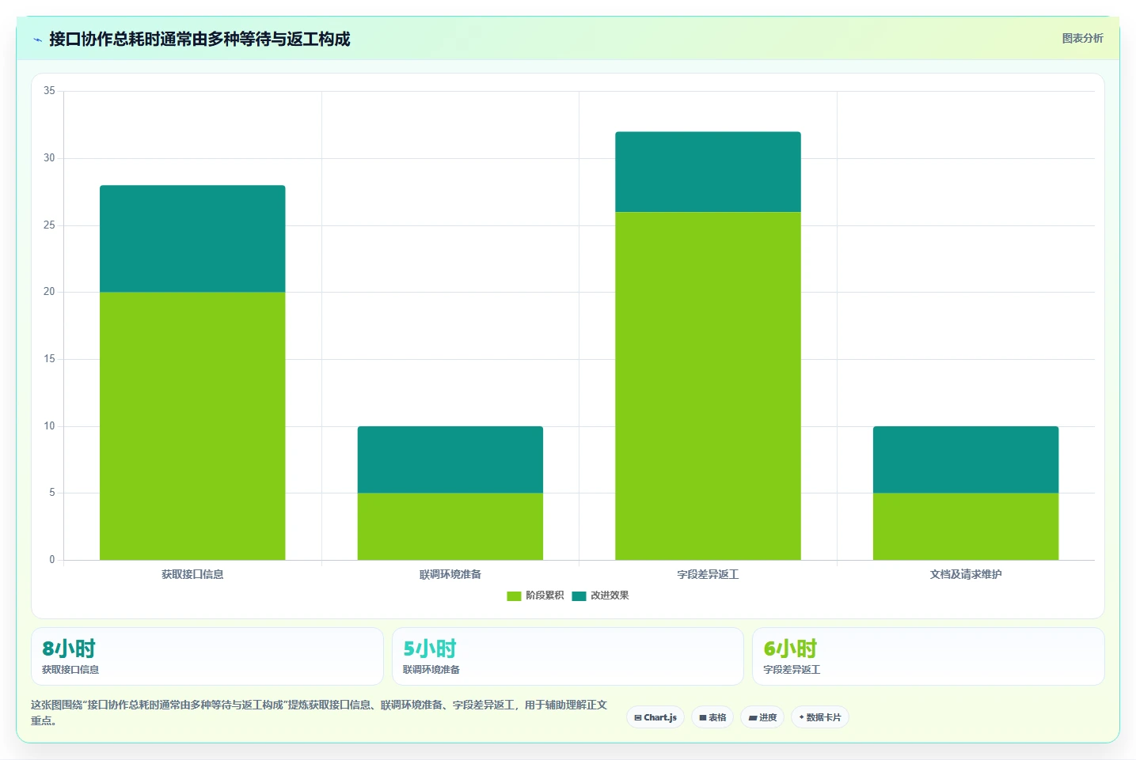The image size is (1136, 760).
Task: Click the 图表分析 label in header
Action: click(1082, 38)
